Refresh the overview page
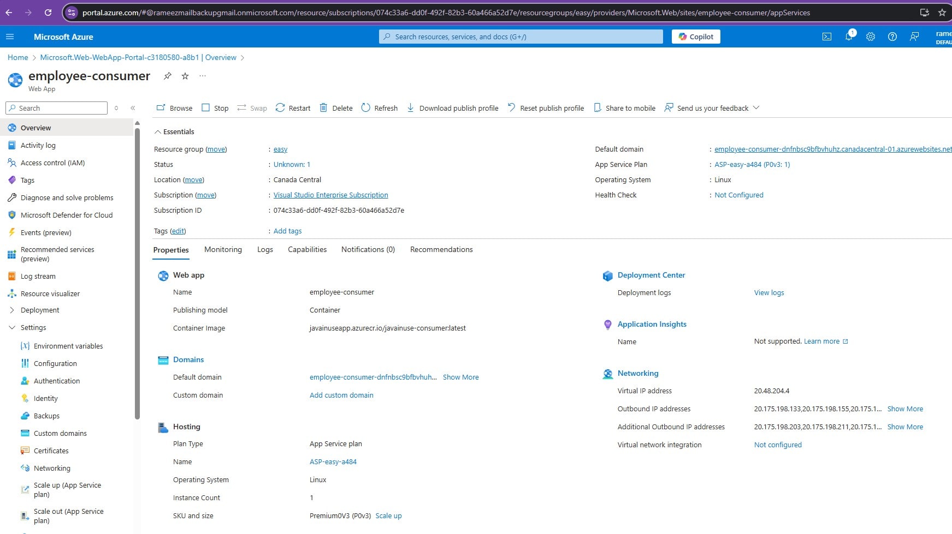 click(x=379, y=108)
